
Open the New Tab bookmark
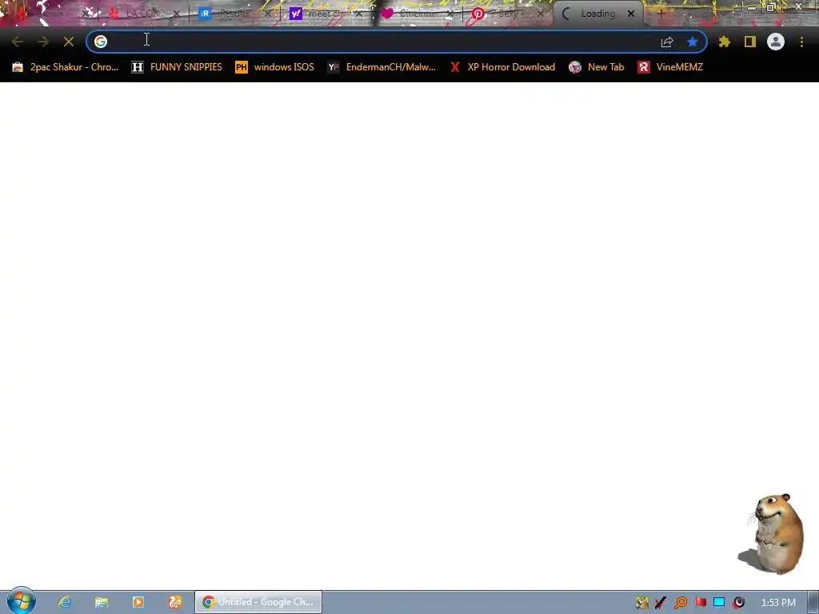597,67
